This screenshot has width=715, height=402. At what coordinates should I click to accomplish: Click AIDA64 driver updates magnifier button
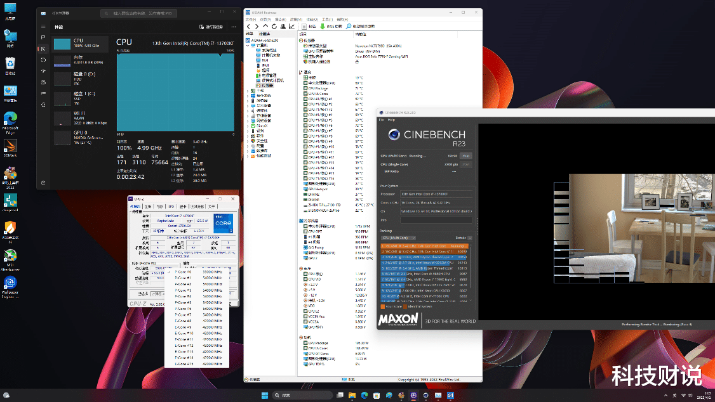(x=360, y=27)
